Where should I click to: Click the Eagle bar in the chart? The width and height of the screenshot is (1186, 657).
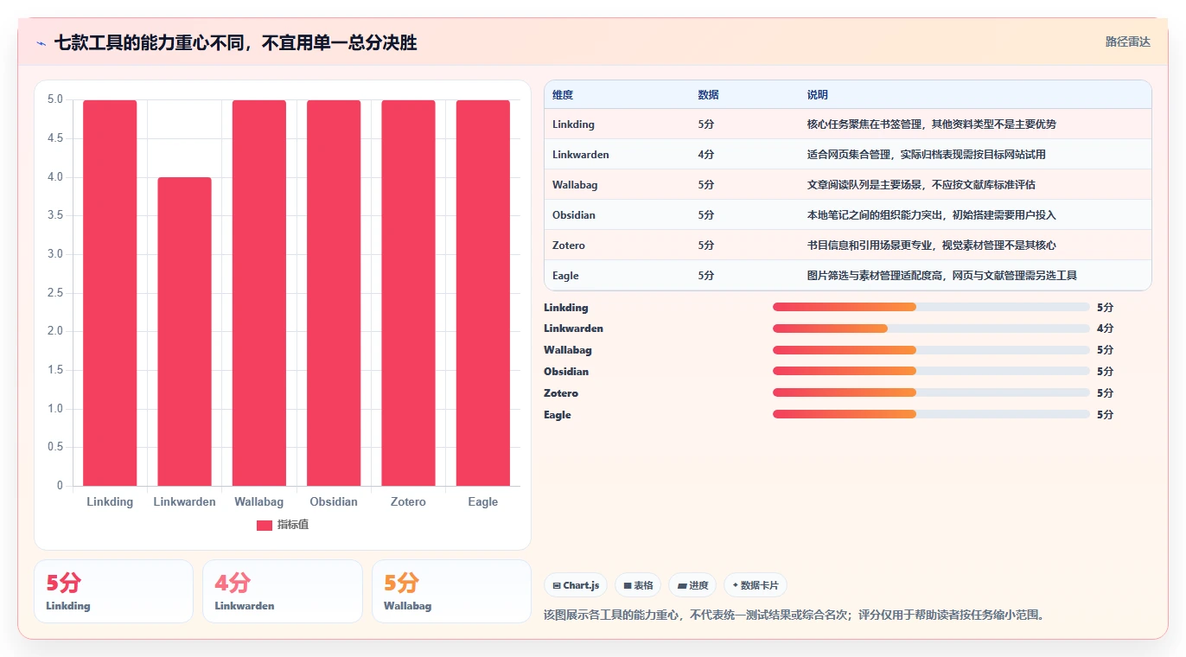click(x=483, y=293)
